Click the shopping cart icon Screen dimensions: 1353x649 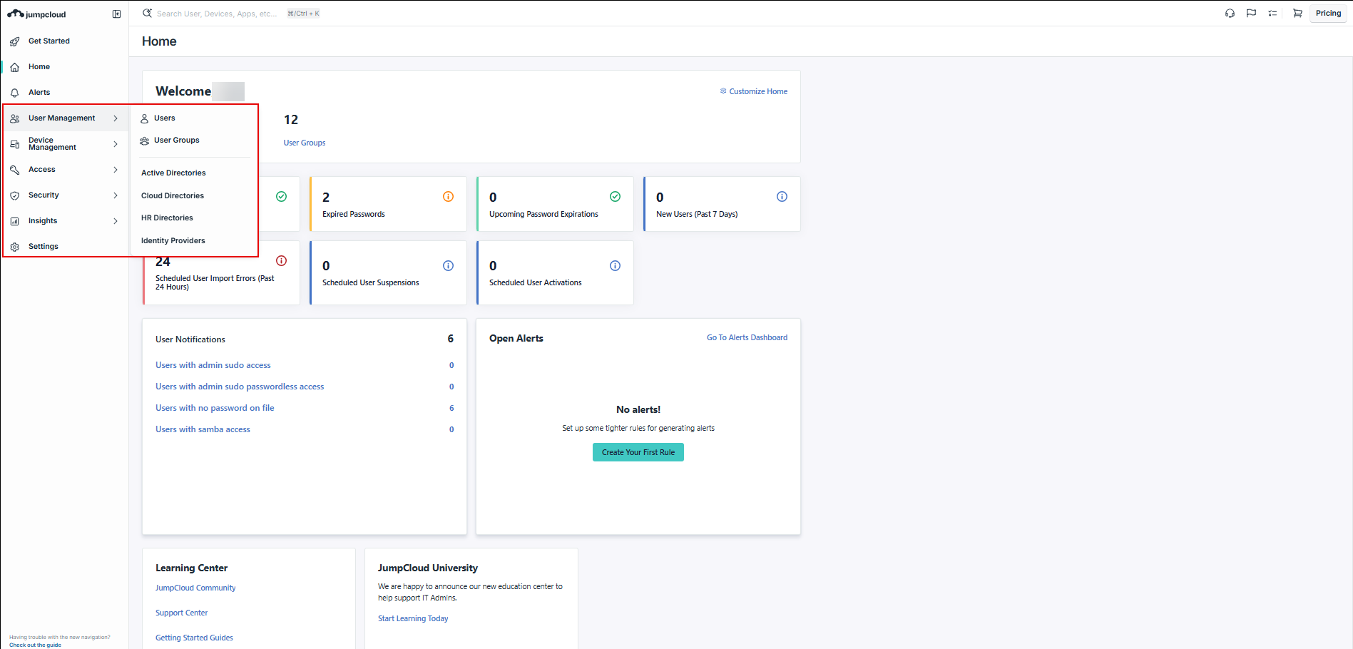[1297, 14]
